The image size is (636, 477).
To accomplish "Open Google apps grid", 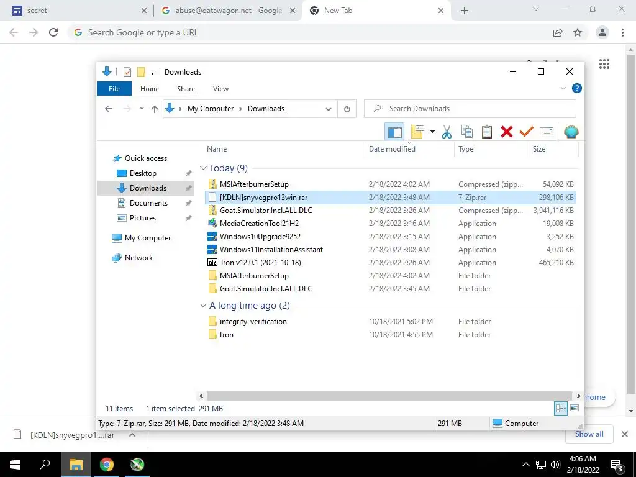I will (604, 64).
